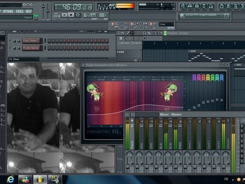Toggle the 3-2-1 recording countdown LED
This screenshot has height=184, width=245.
click(x=122, y=24)
